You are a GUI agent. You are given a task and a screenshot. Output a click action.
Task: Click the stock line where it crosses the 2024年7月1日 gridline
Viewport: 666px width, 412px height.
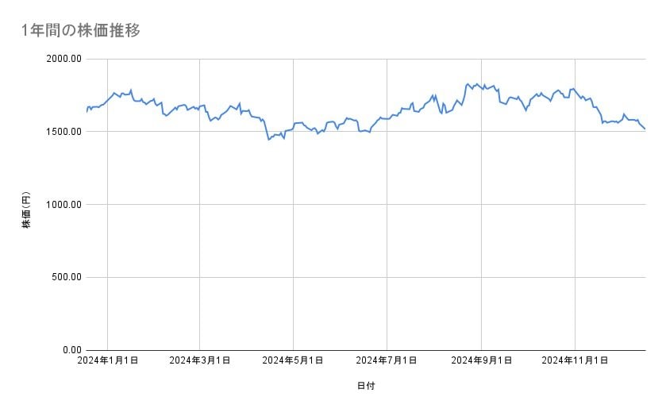pos(387,119)
